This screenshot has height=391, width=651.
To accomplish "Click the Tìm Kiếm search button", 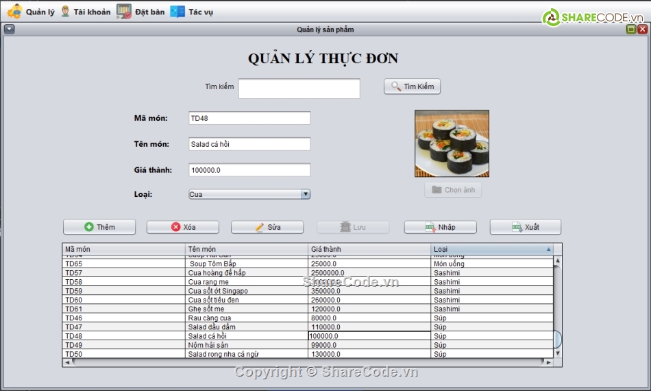I will click(x=412, y=86).
